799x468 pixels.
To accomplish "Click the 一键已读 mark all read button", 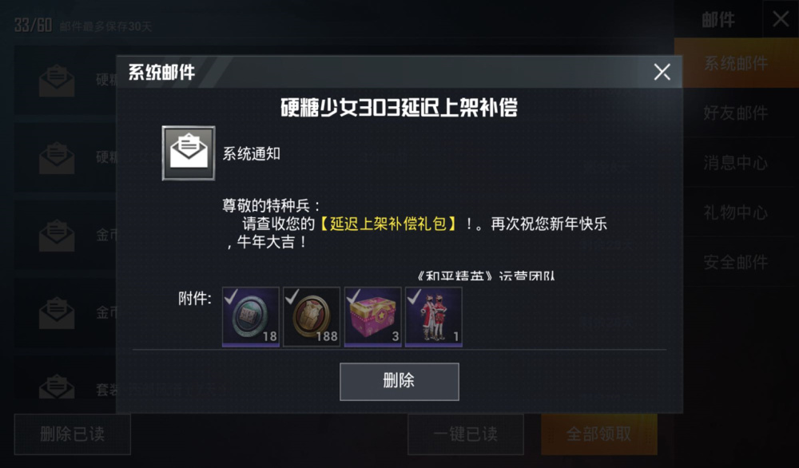I will point(466,434).
